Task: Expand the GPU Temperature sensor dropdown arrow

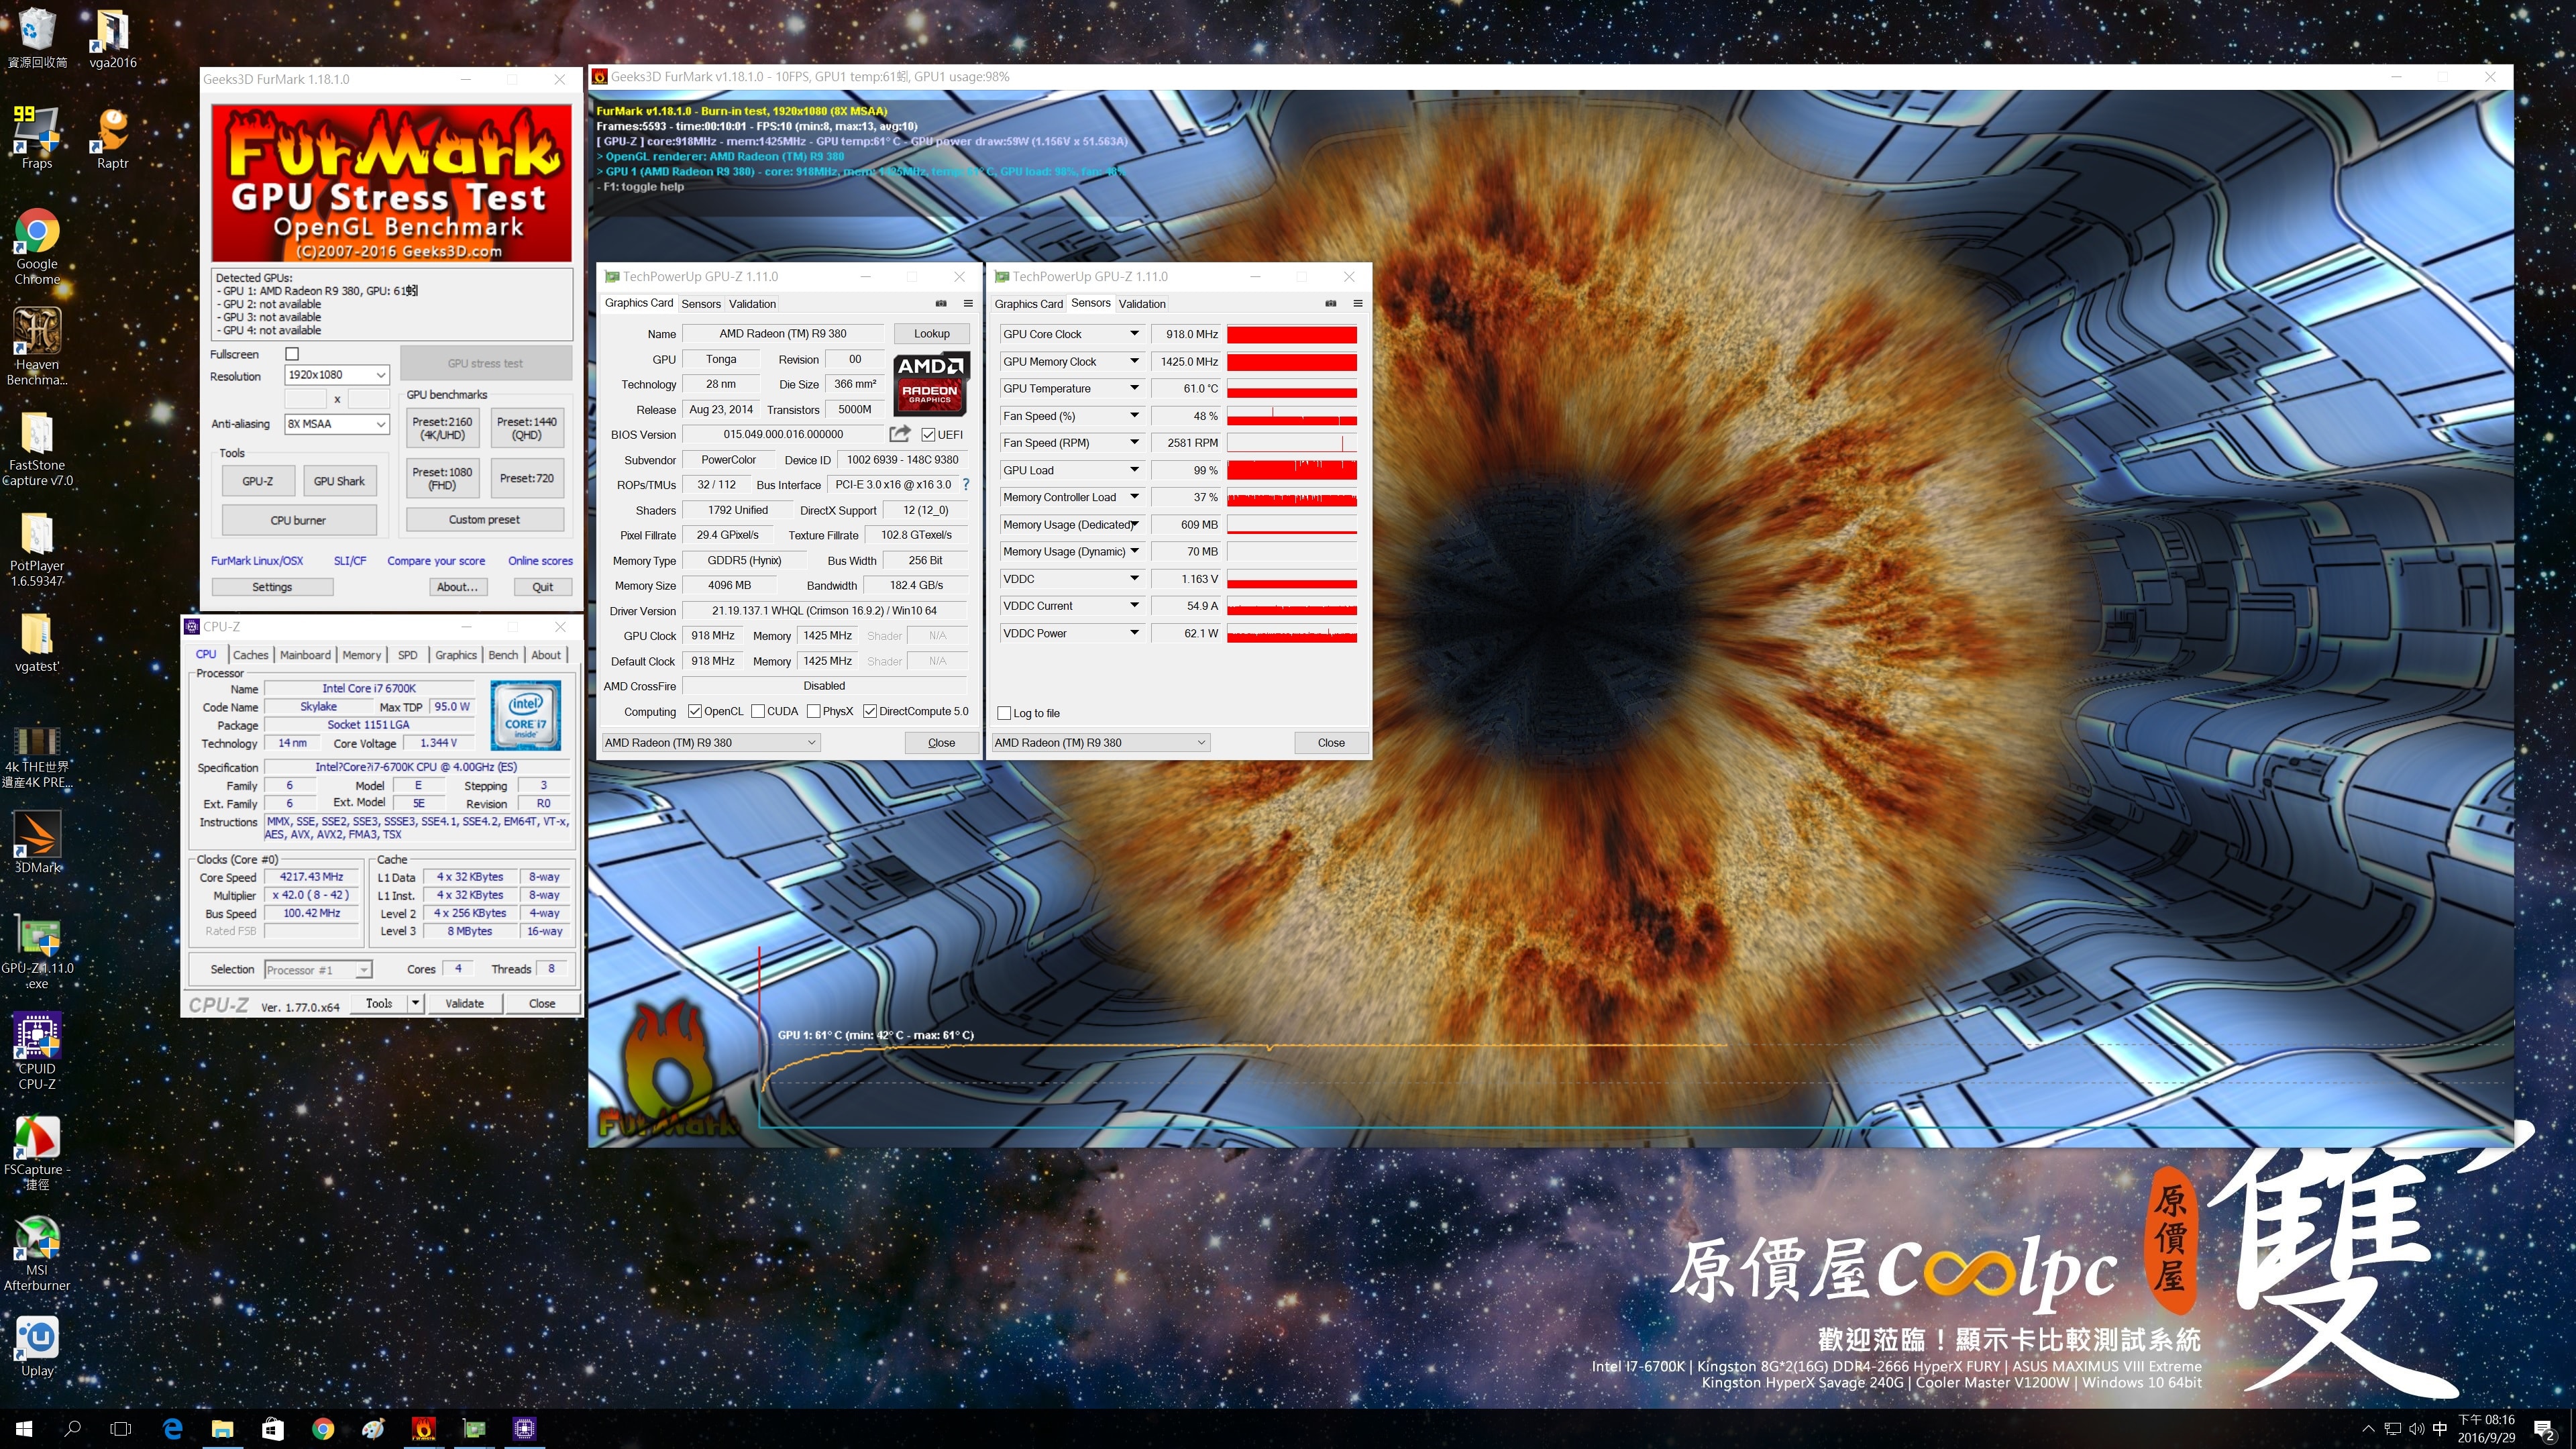Action: tap(1134, 388)
